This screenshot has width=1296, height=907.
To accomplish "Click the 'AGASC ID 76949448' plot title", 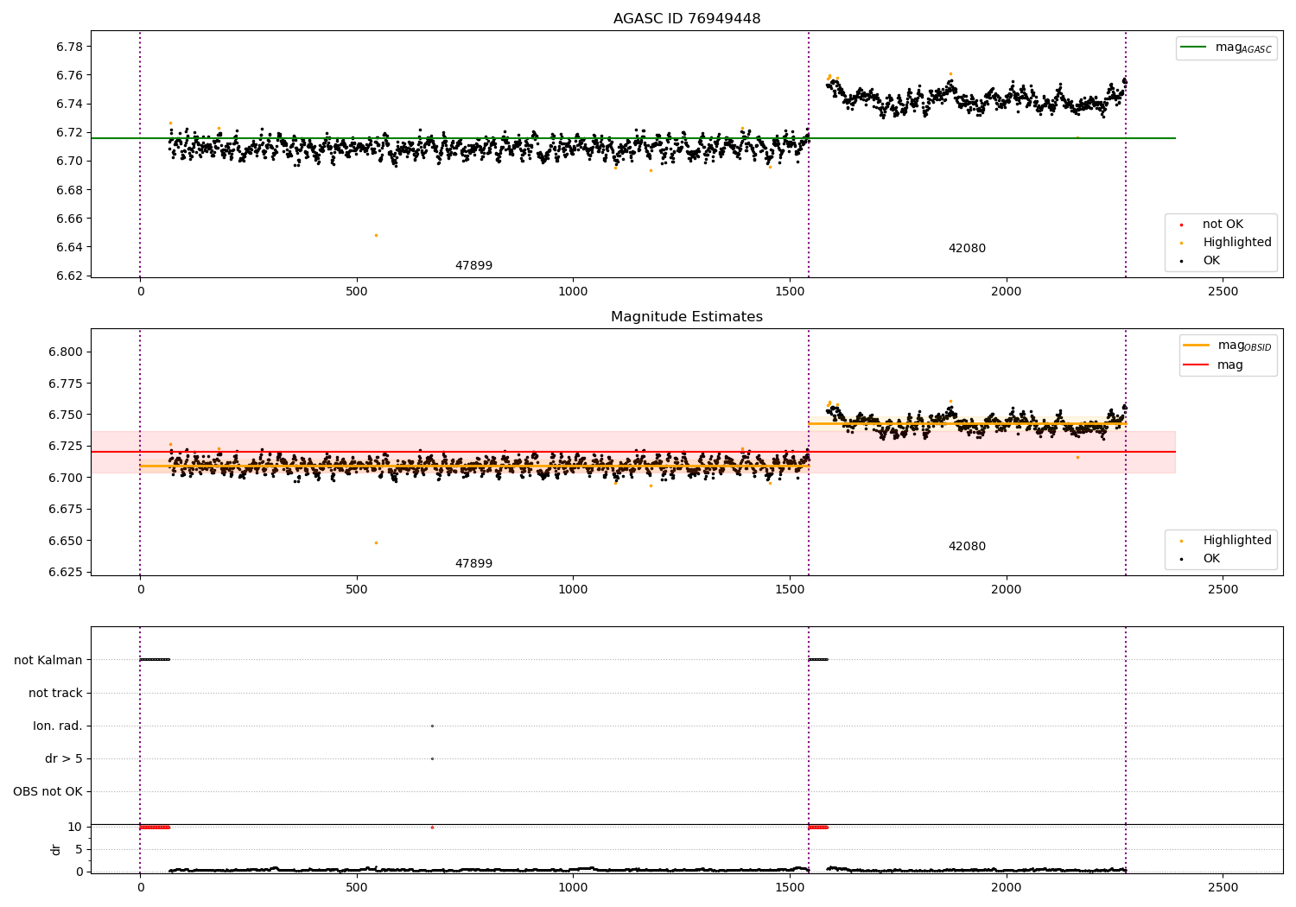I will pos(687,19).
